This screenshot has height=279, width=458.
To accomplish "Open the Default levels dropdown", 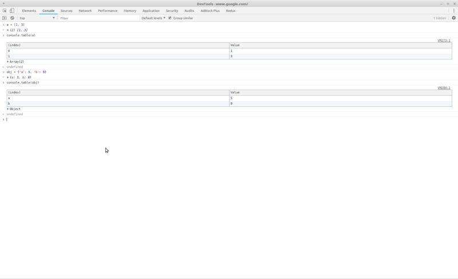I will pyautogui.click(x=153, y=18).
